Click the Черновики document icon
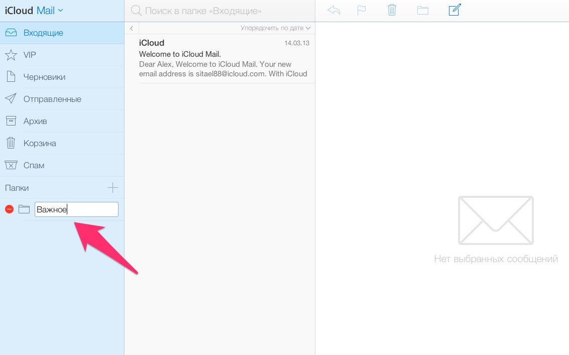Viewport: 569px width, 355px height. click(11, 77)
